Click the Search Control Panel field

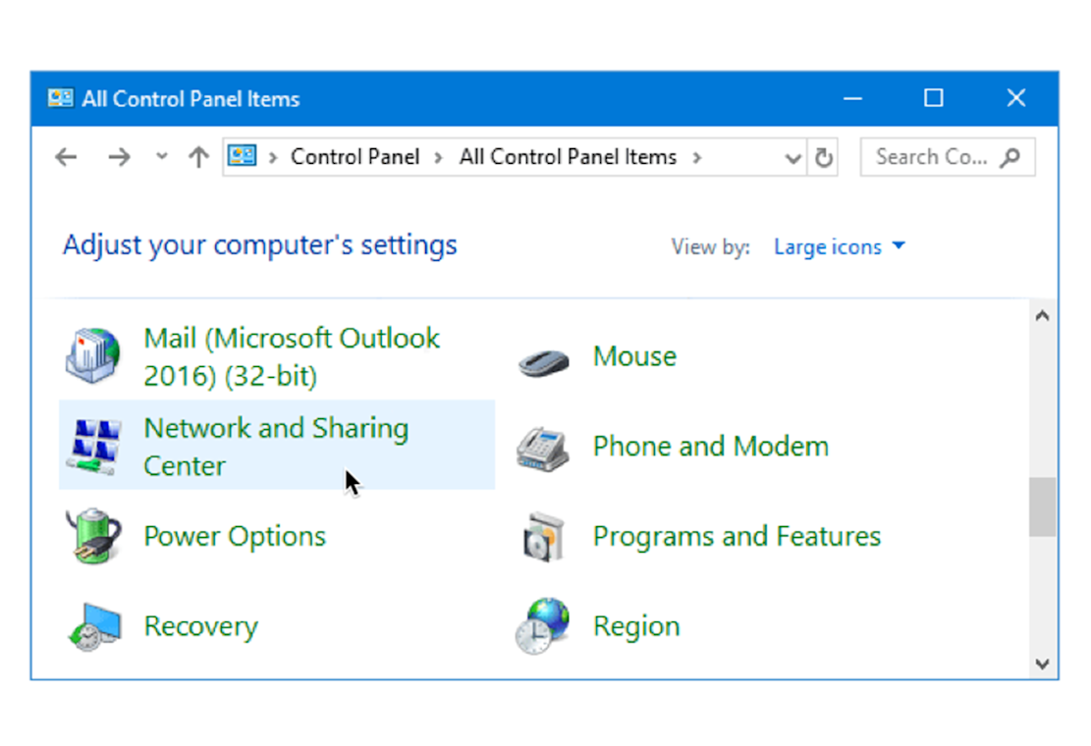pos(947,157)
